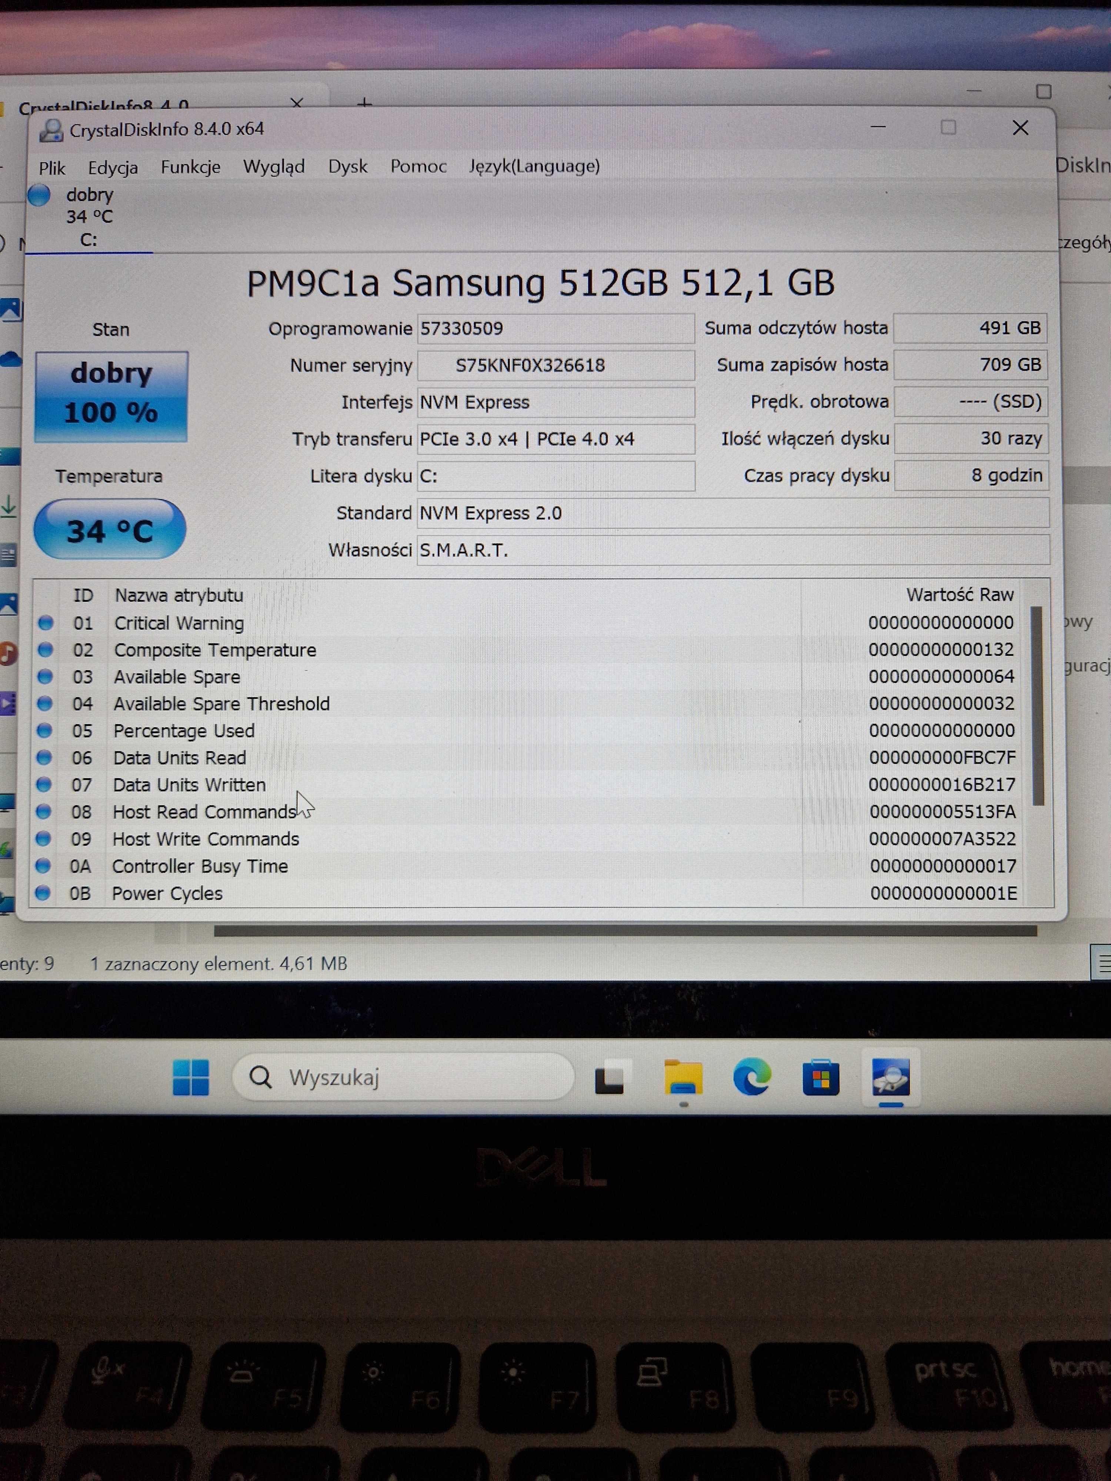Click the Litera dysku field
1111x1481 pixels.
[555, 476]
